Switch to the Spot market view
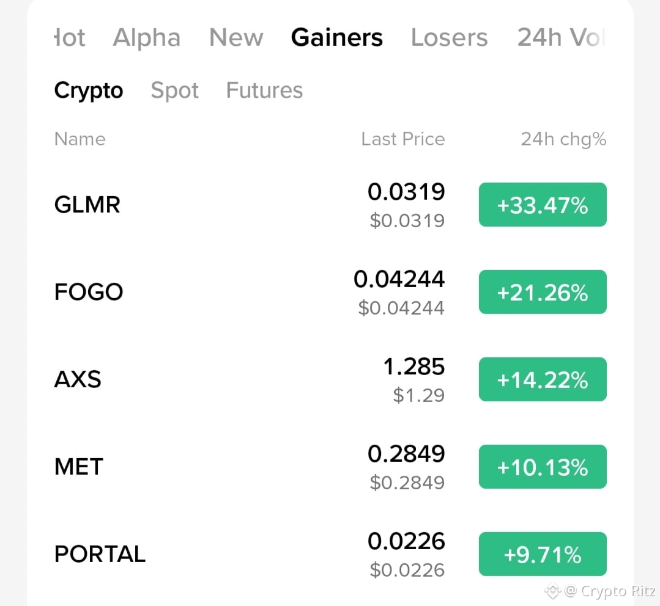 [x=174, y=90]
